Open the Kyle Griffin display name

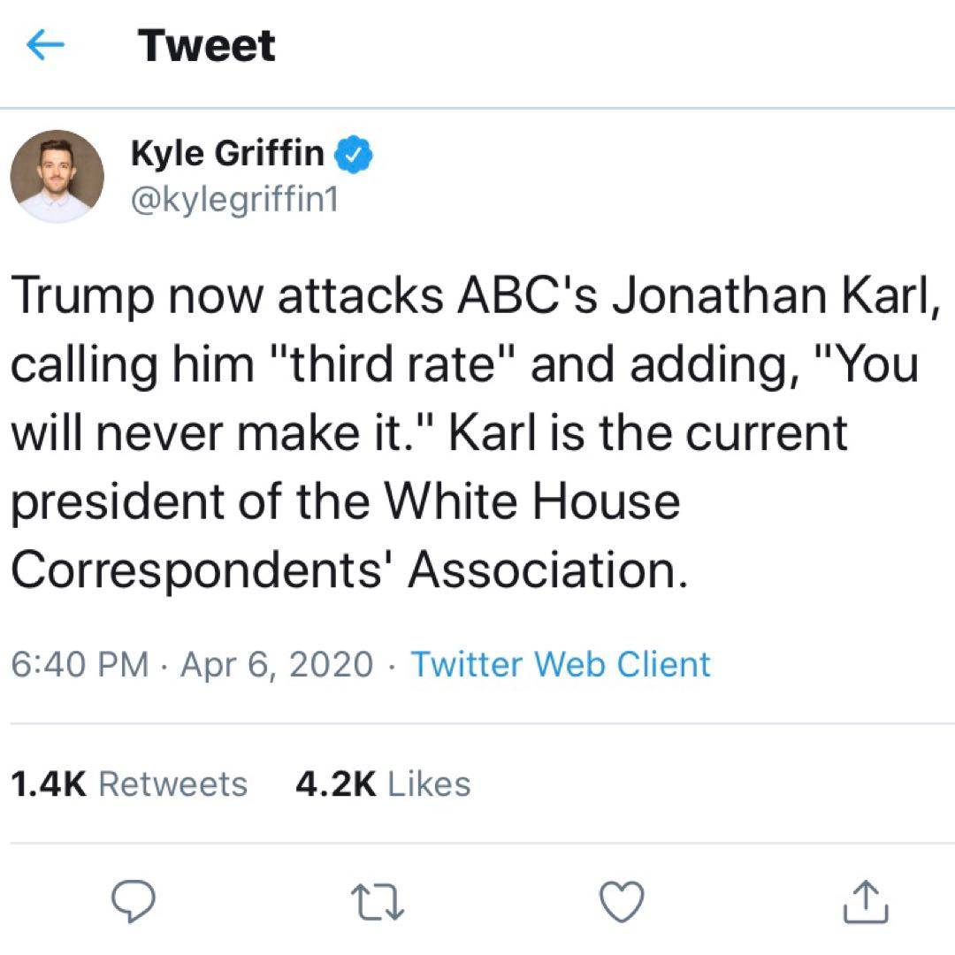(227, 154)
